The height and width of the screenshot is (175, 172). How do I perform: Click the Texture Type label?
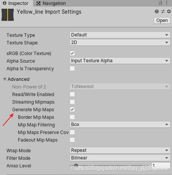[21, 35]
